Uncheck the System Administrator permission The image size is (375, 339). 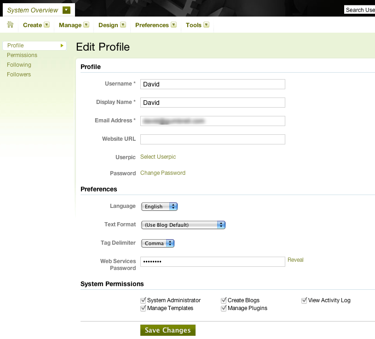[143, 300]
